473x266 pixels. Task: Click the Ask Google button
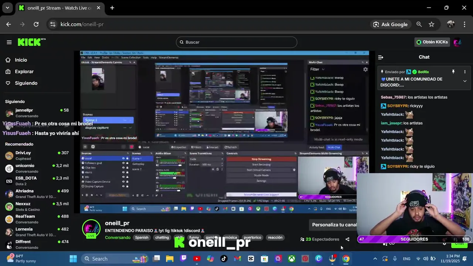[x=390, y=24]
